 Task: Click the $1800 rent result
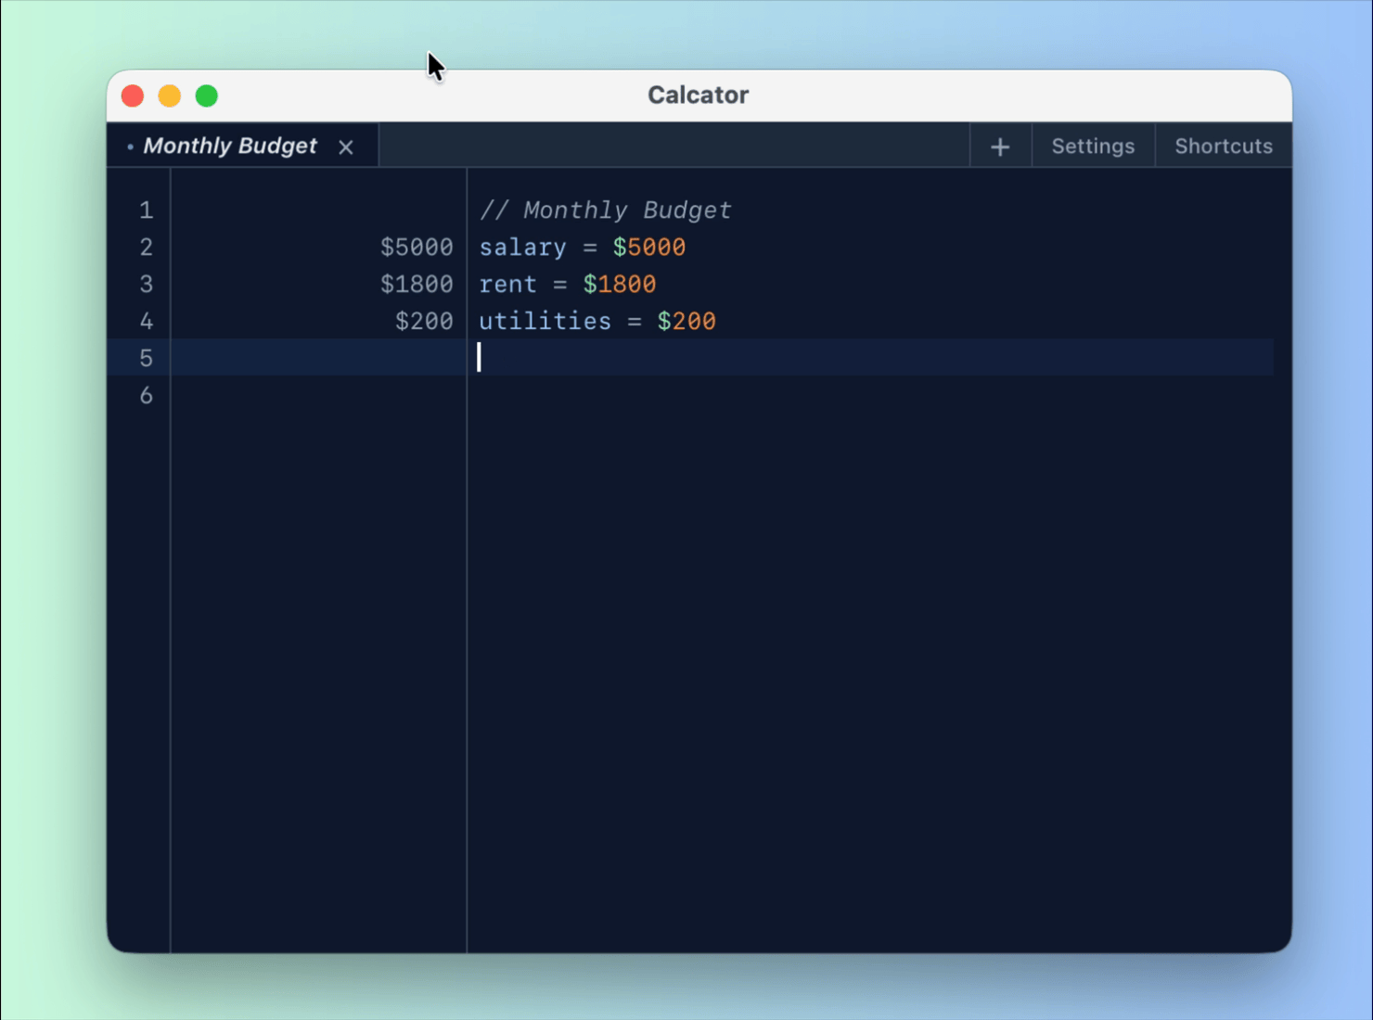click(x=417, y=284)
